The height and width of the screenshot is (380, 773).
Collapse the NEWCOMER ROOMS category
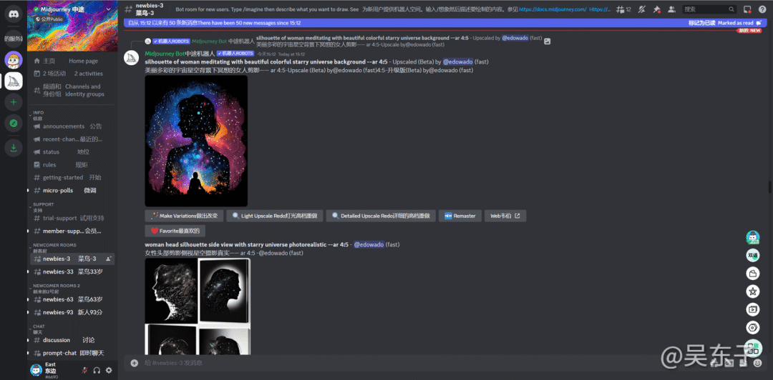(53, 248)
